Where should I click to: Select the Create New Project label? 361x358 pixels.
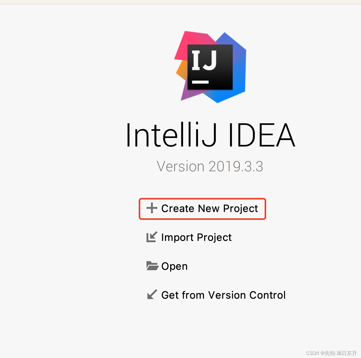click(x=210, y=208)
